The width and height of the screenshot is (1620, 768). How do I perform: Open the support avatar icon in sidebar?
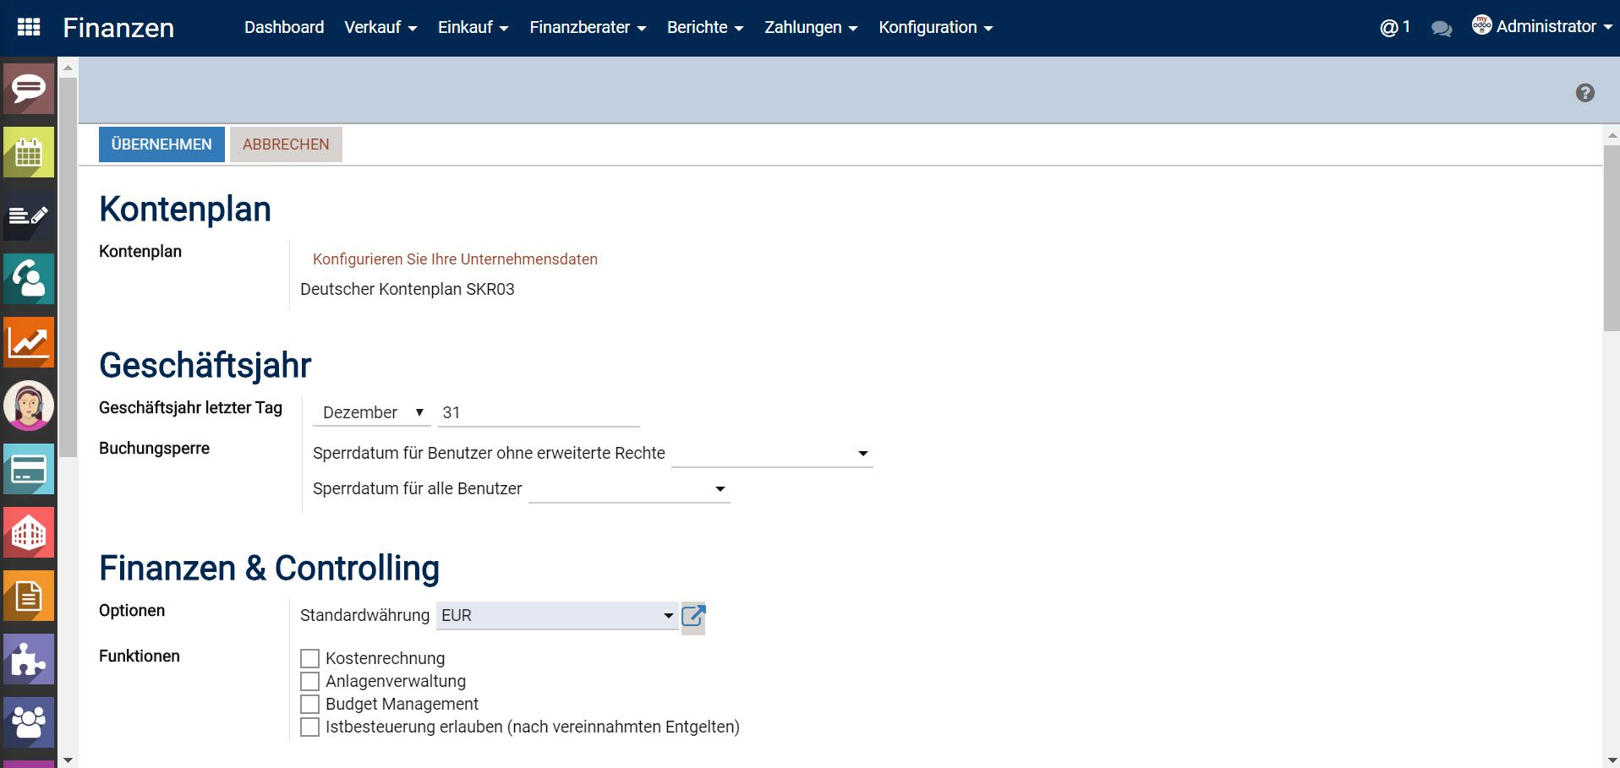click(28, 406)
